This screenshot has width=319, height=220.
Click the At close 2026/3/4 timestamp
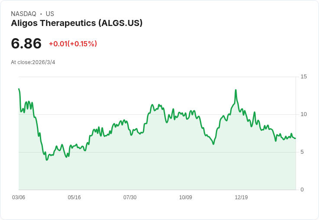(33, 62)
